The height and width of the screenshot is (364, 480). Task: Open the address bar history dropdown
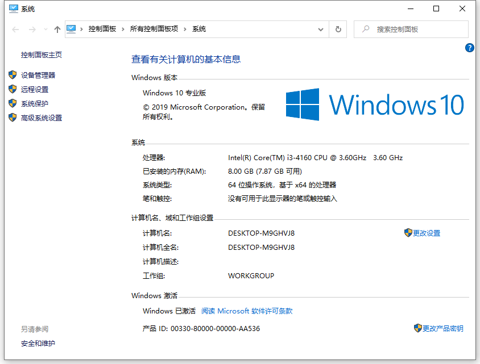tap(321, 30)
